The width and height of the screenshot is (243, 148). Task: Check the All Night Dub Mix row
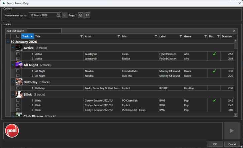click(18, 76)
